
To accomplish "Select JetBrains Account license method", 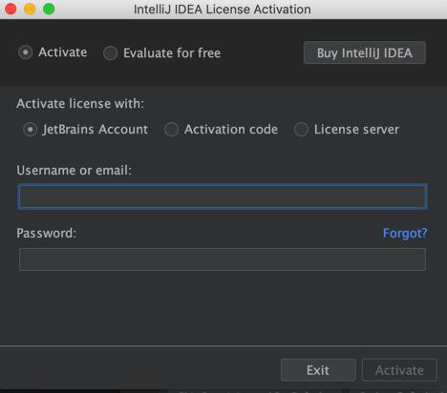I will 31,130.
